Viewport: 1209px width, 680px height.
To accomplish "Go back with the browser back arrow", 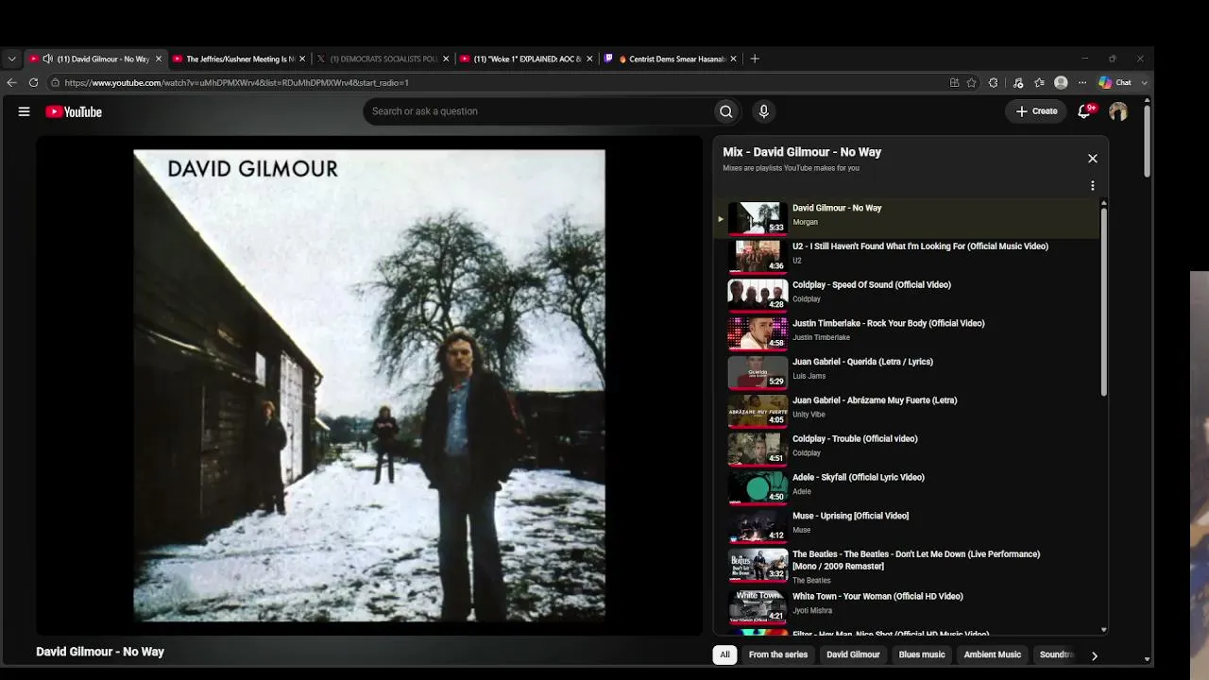I will [12, 83].
